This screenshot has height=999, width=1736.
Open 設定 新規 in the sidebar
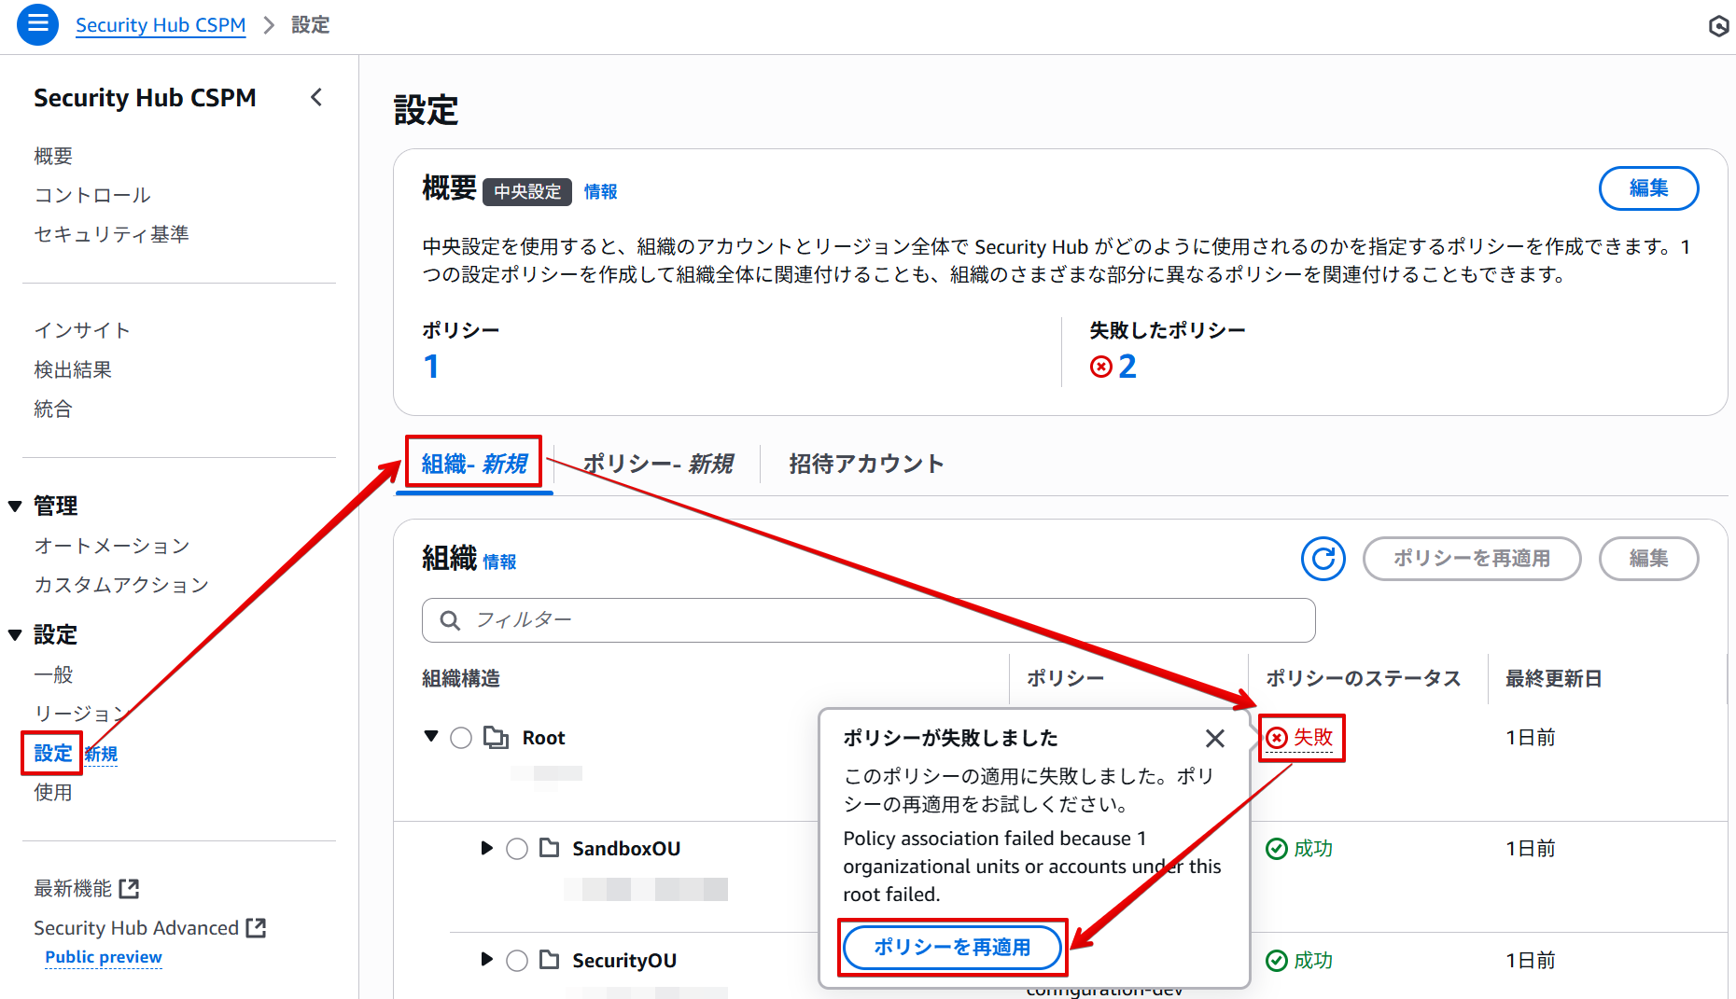(53, 753)
